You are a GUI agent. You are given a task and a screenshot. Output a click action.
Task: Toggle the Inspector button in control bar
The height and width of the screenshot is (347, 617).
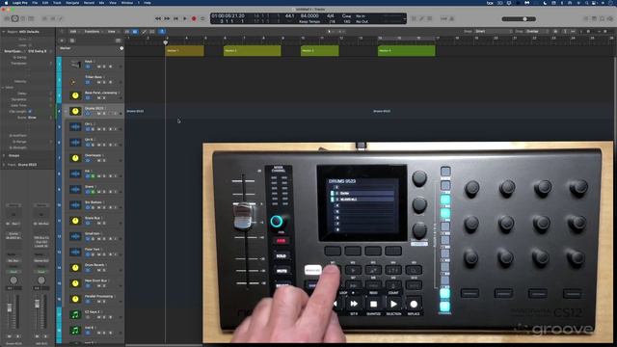click(x=15, y=18)
